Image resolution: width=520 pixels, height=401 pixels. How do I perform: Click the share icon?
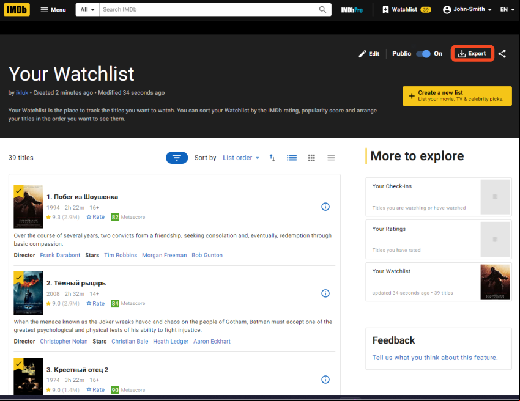pyautogui.click(x=502, y=54)
